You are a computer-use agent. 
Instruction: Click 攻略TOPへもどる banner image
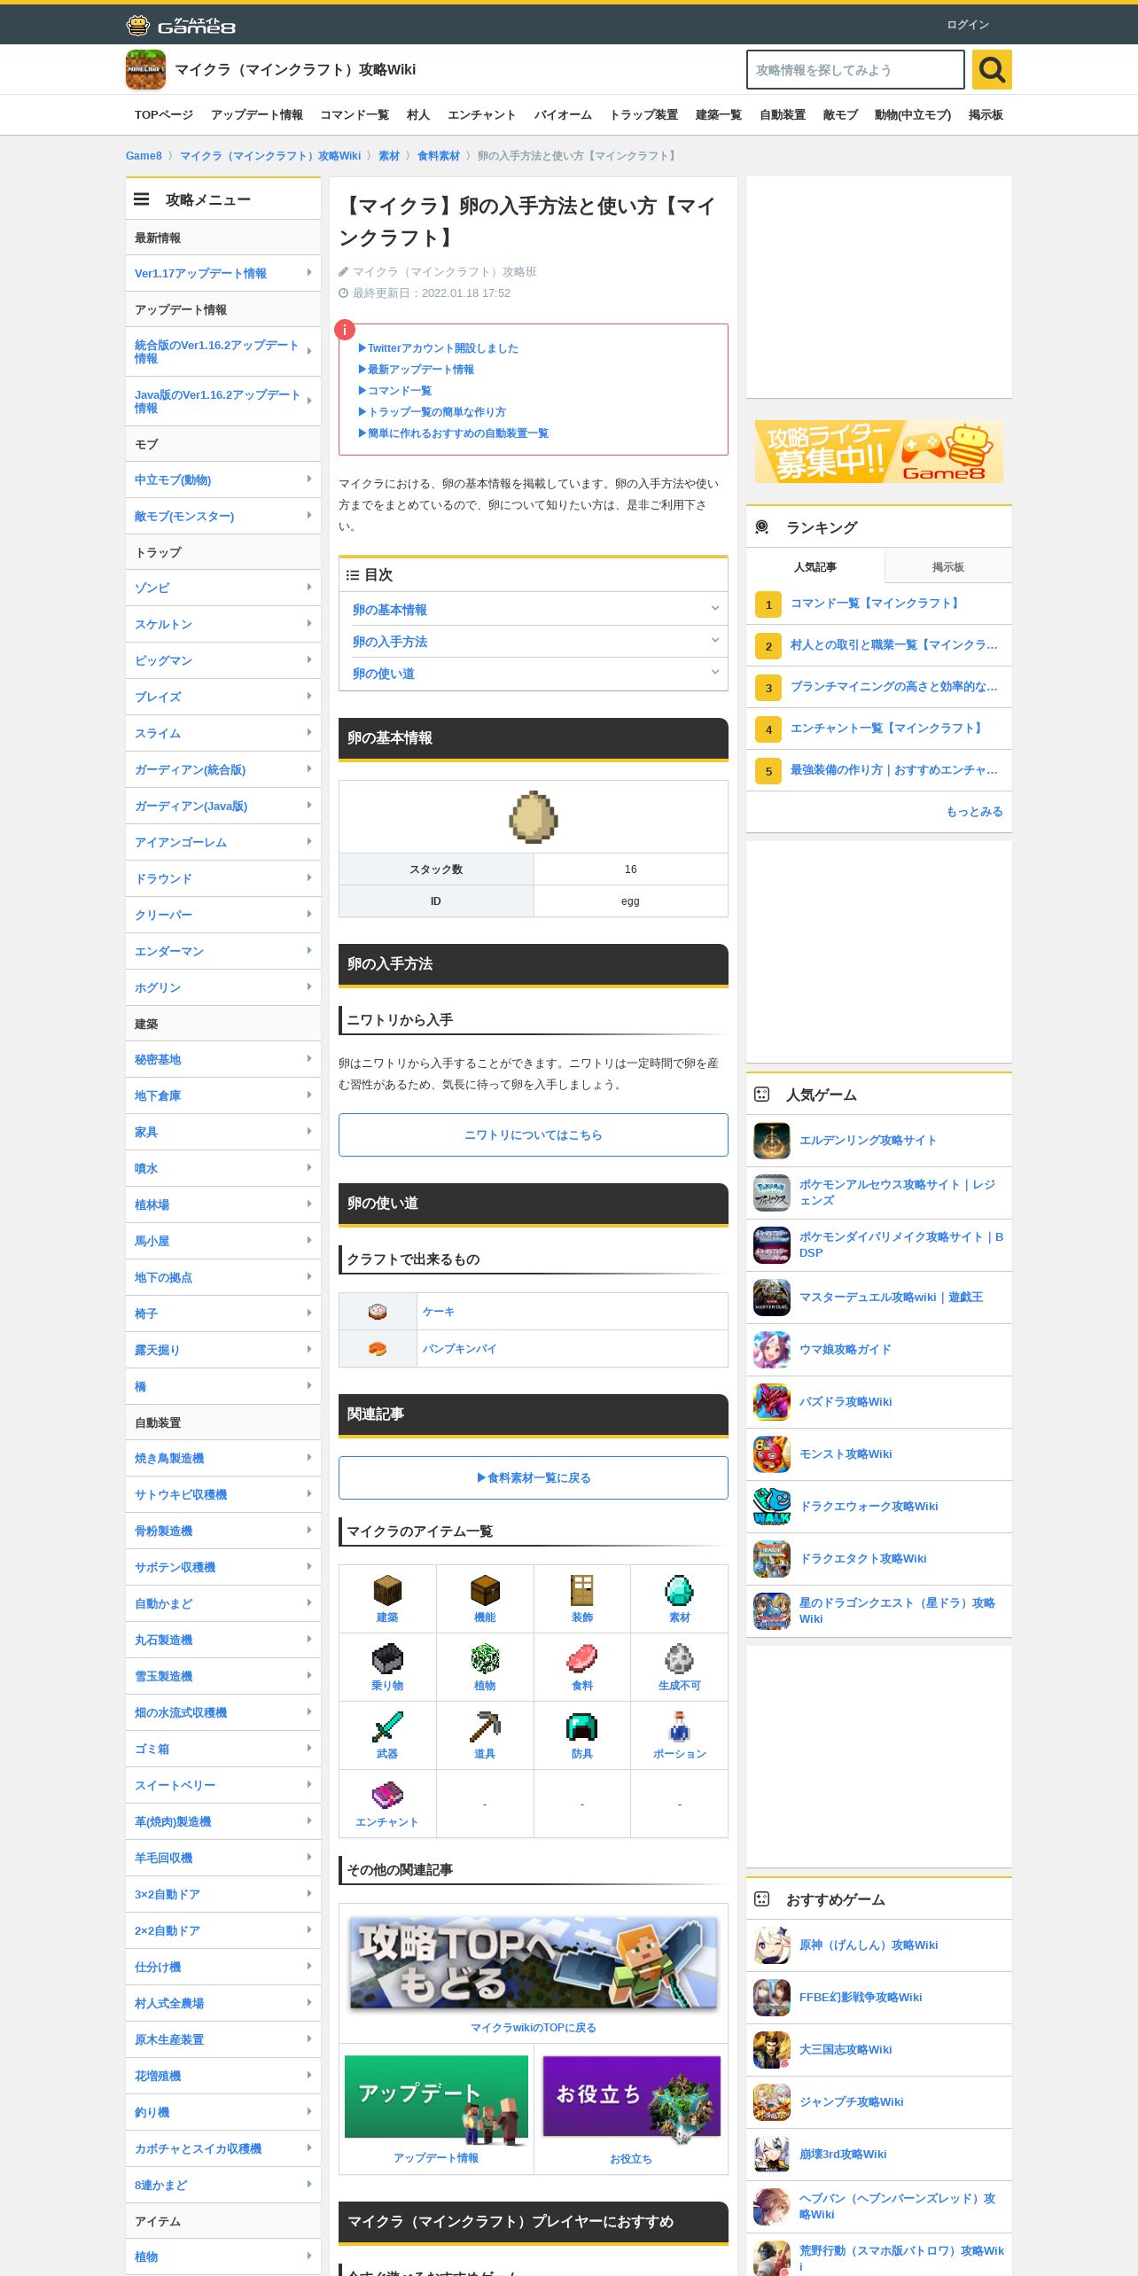point(533,1964)
